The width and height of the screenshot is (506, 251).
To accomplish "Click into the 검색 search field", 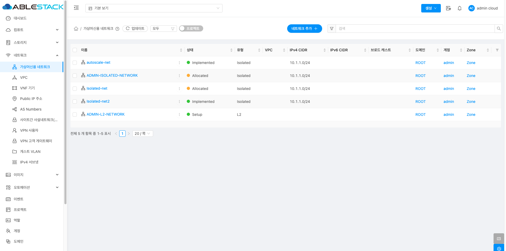I will 415,29.
